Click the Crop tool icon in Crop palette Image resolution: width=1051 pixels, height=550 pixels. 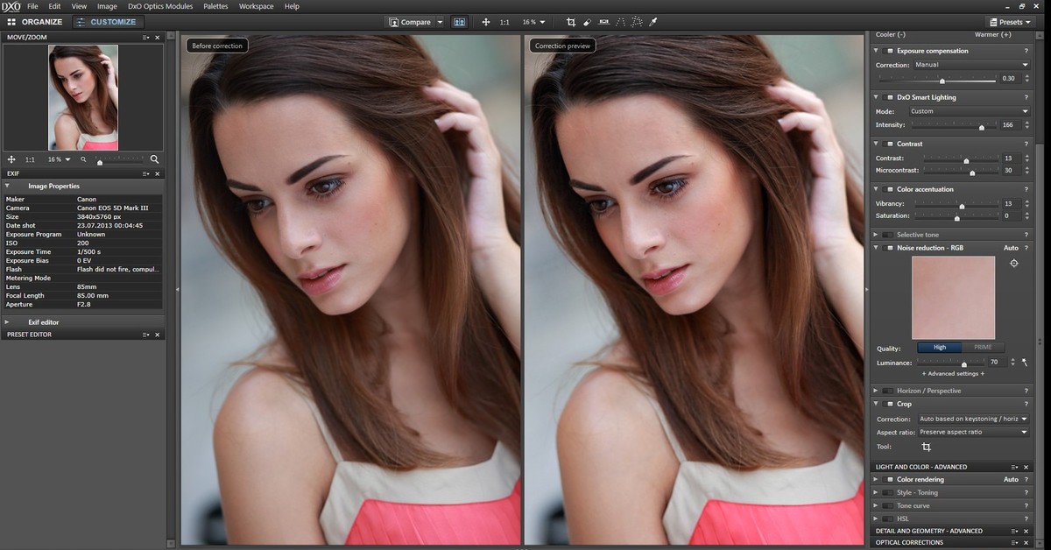[927, 447]
